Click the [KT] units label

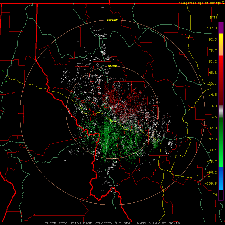(x=213, y=17)
